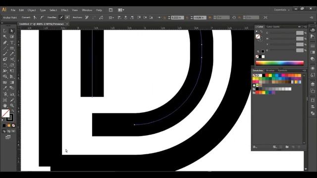This screenshot has width=317, height=178.
Task: Open the Arrange Documents dropdown
Action: tap(121, 10)
